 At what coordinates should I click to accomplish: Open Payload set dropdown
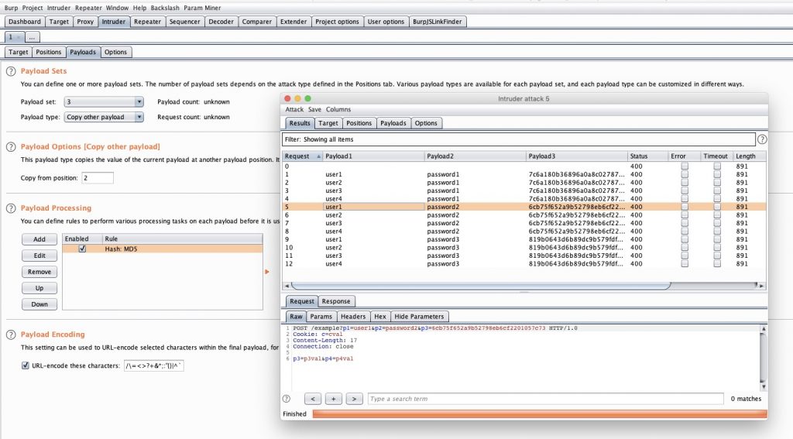point(104,102)
